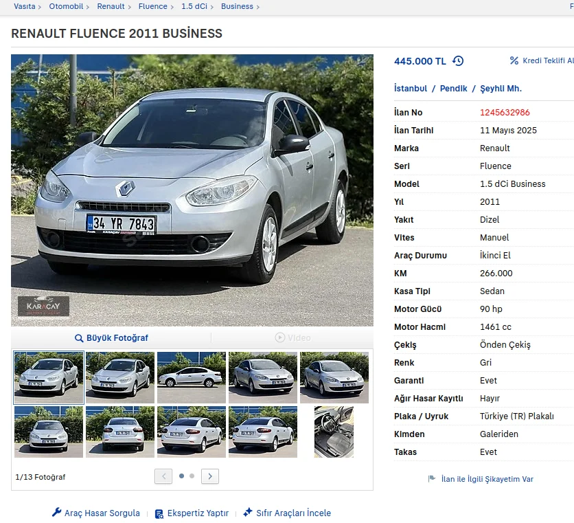Click the wrench icon for Araç Hasar Sorgula
The height and width of the screenshot is (523, 574).
pos(57,513)
